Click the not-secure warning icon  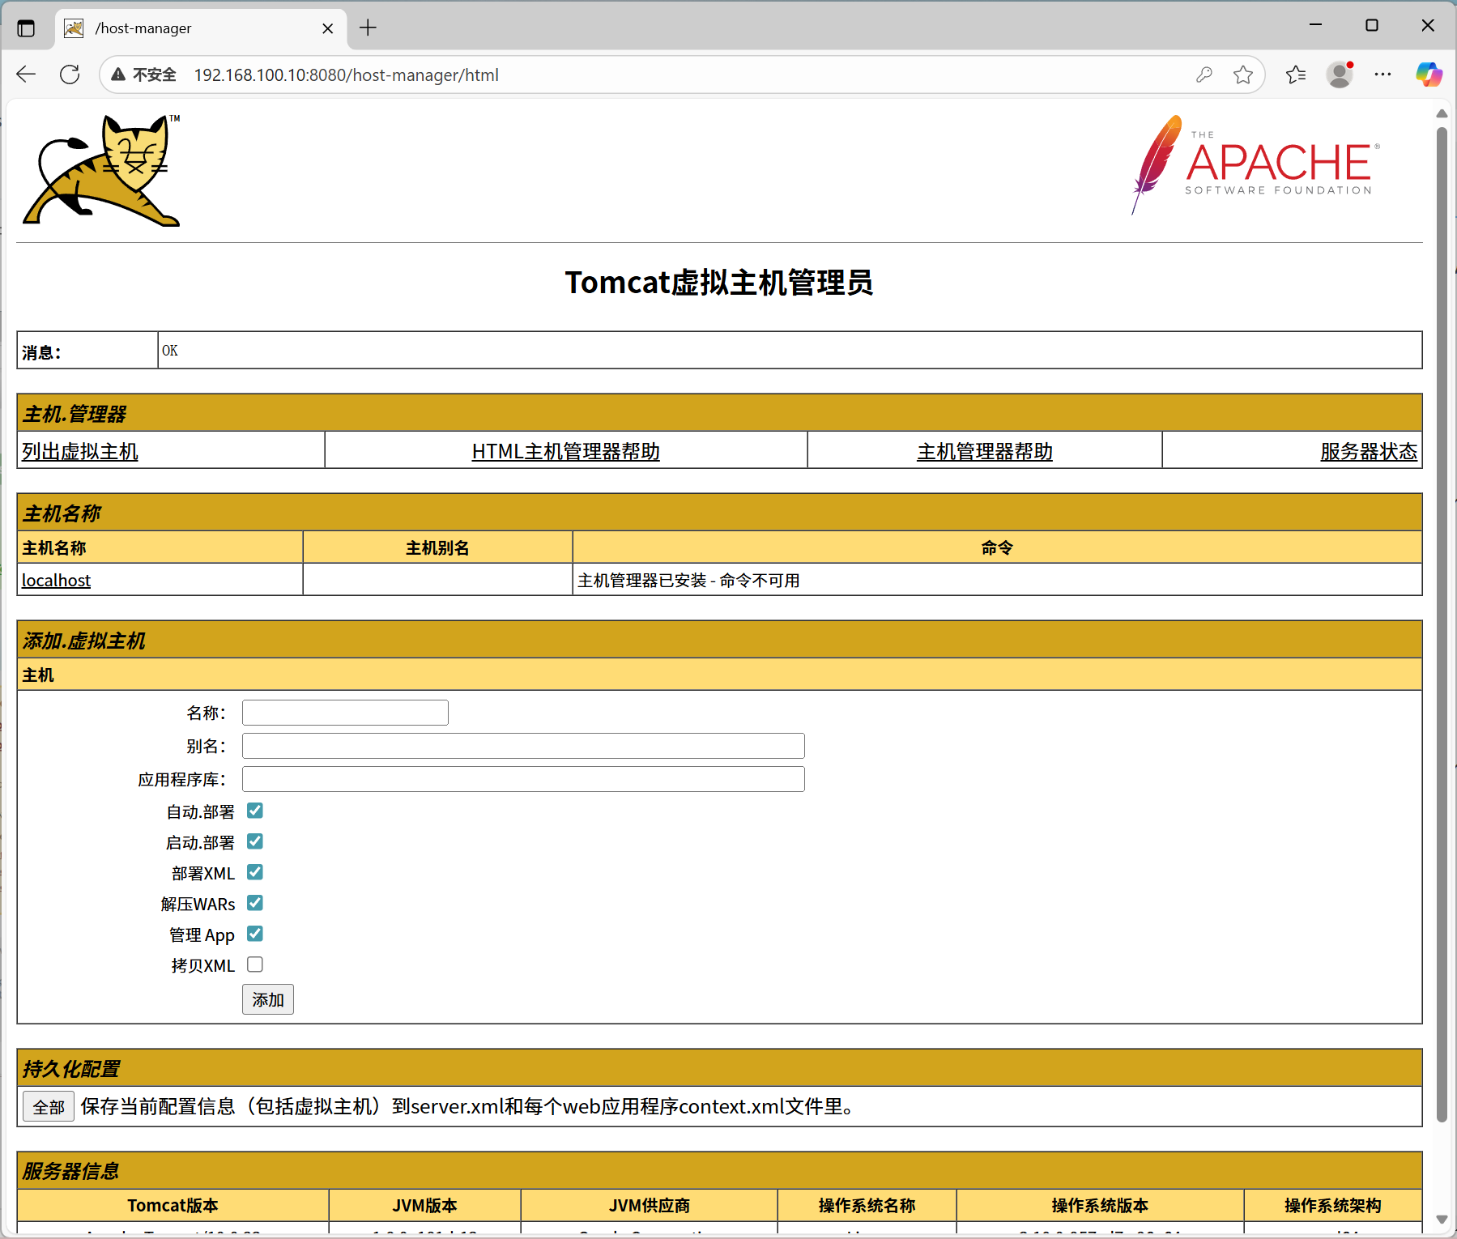tap(118, 75)
